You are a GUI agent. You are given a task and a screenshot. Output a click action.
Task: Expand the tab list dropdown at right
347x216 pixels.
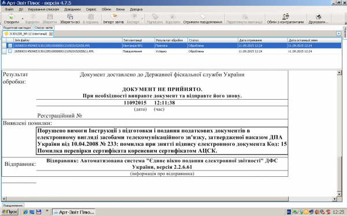click(338, 33)
